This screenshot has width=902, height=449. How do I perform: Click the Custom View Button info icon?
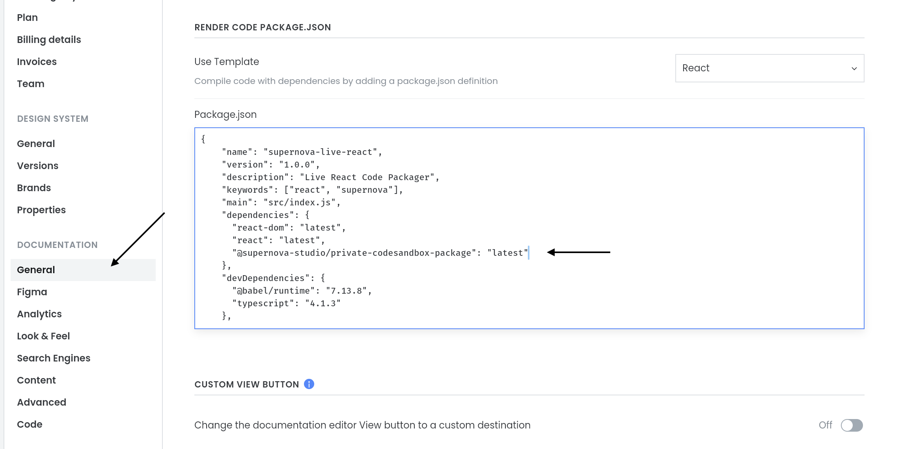tap(309, 384)
